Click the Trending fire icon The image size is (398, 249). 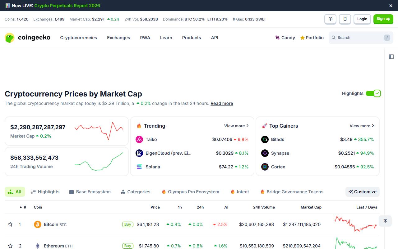point(139,126)
